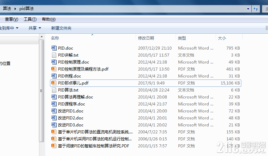
Task: Click the 算法 breadcrumb segment
Action: coord(7,9)
